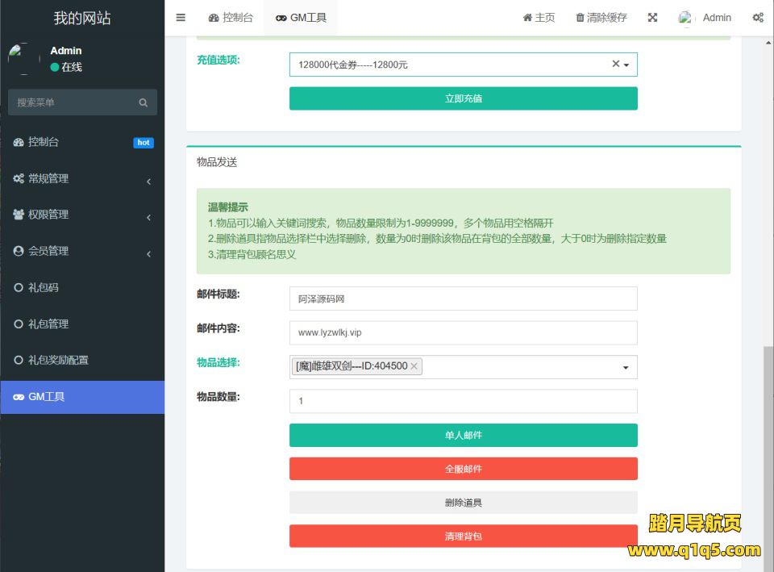The image size is (774, 572).
Task: Expand the 常规管理 sidebar menu
Action: point(81,178)
